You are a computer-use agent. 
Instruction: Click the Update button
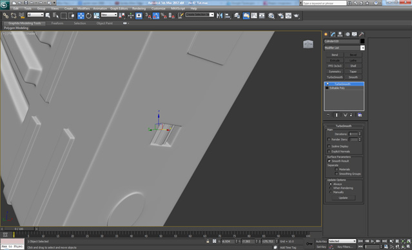[x=344, y=198]
